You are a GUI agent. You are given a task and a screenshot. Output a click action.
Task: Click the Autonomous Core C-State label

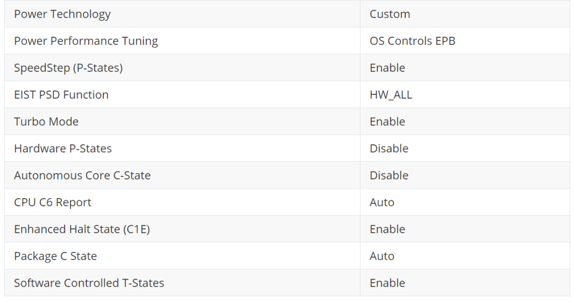pyautogui.click(x=82, y=175)
